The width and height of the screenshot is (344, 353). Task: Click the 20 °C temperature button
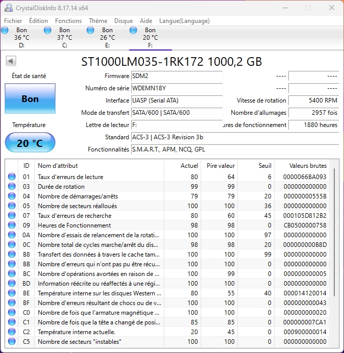click(30, 143)
